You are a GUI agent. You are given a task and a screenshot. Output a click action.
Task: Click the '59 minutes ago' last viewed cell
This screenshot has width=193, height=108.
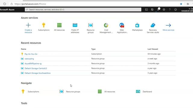(x=154, y=54)
